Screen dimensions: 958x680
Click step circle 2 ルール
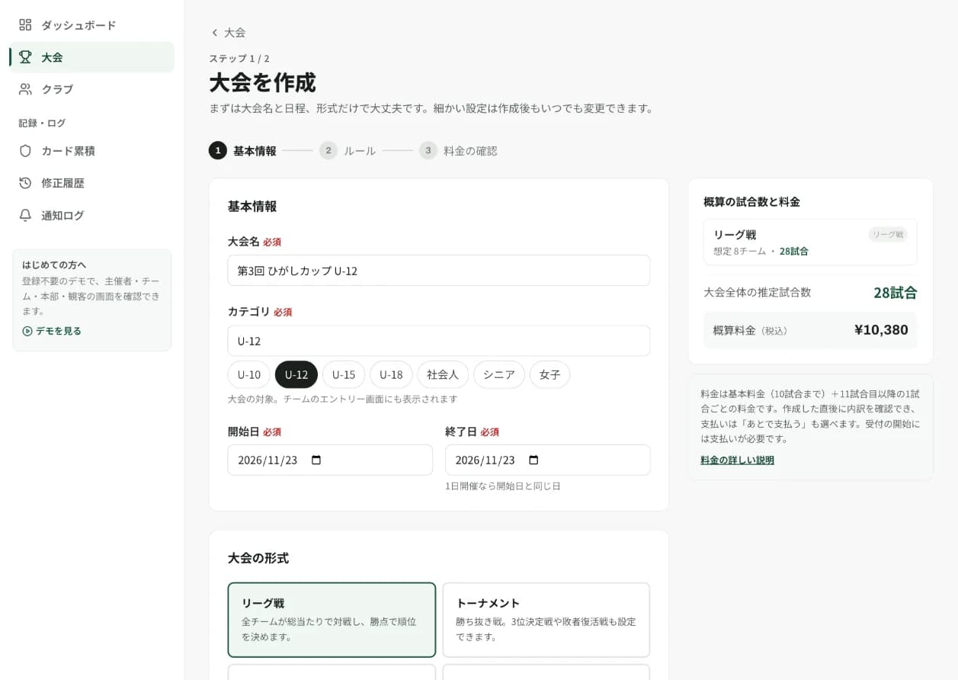[328, 151]
